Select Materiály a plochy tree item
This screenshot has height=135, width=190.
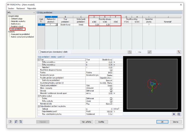[18, 21]
